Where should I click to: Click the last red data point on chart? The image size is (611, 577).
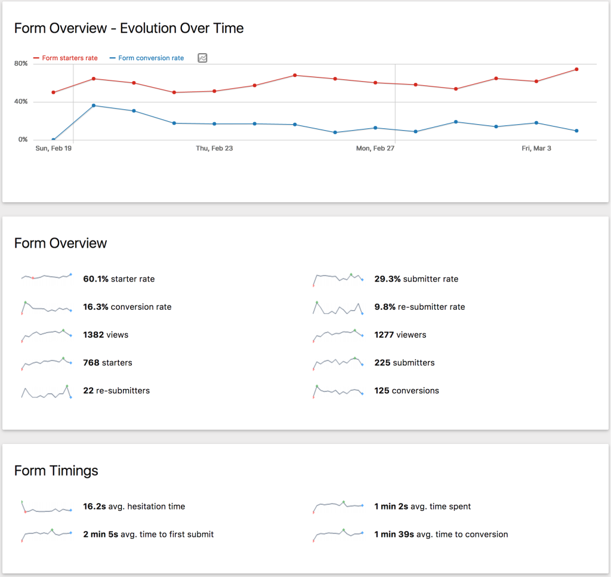pyautogui.click(x=576, y=69)
